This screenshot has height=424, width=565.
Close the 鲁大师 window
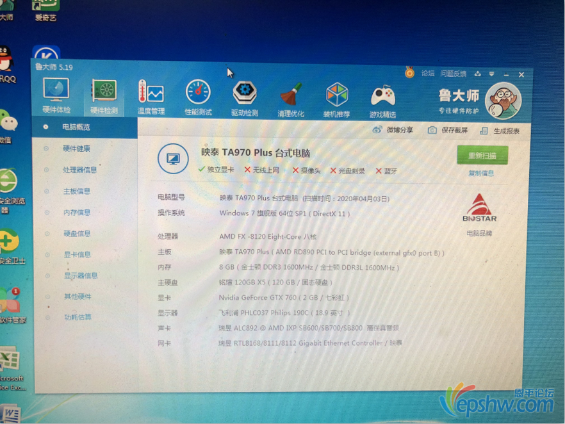(521, 74)
